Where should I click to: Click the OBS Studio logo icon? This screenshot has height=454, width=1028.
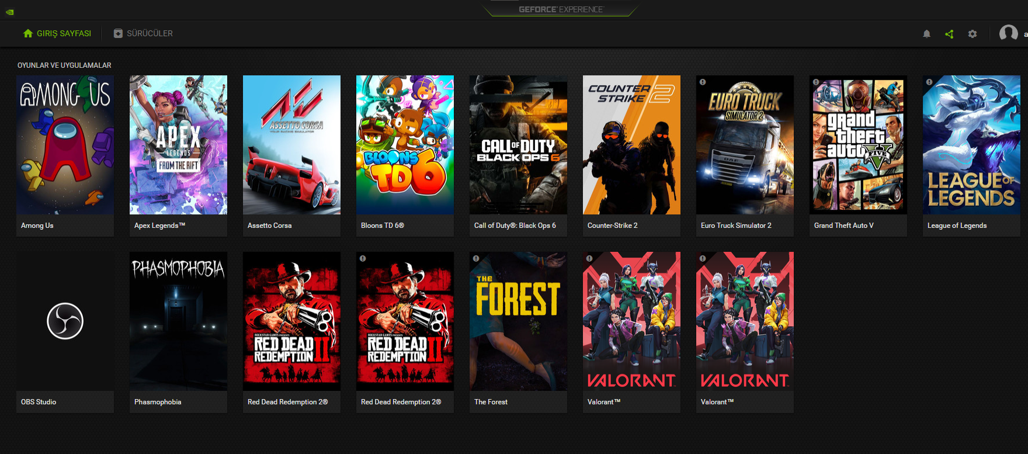[x=65, y=321]
